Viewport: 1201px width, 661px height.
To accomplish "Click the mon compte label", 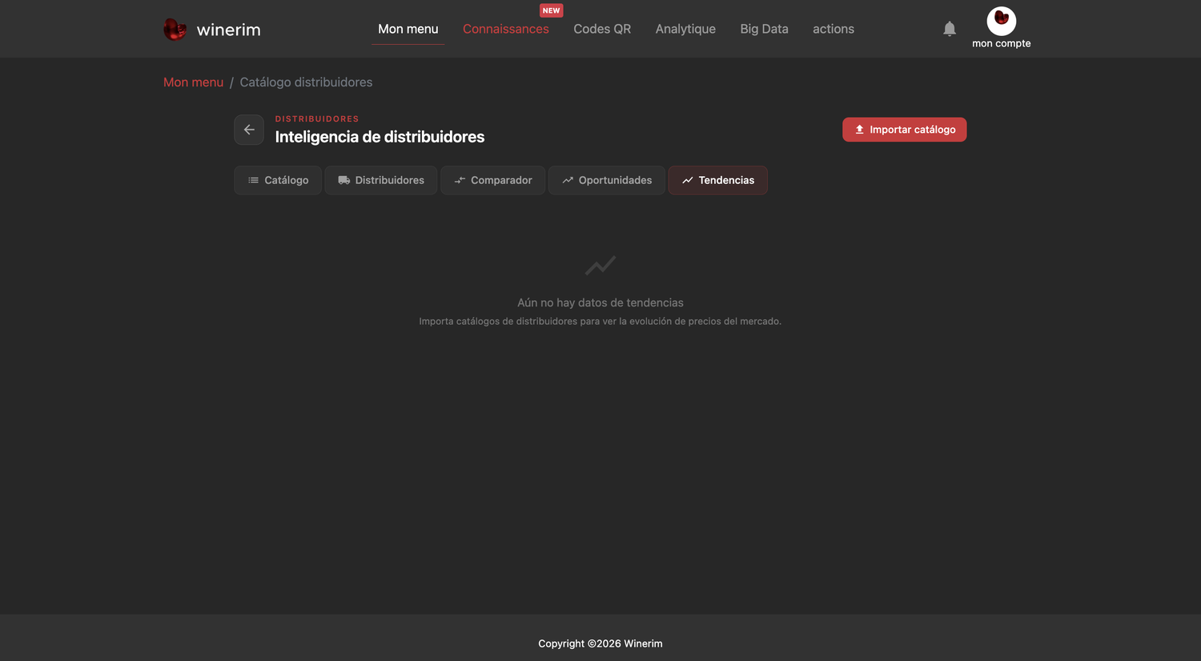I will [x=1002, y=43].
